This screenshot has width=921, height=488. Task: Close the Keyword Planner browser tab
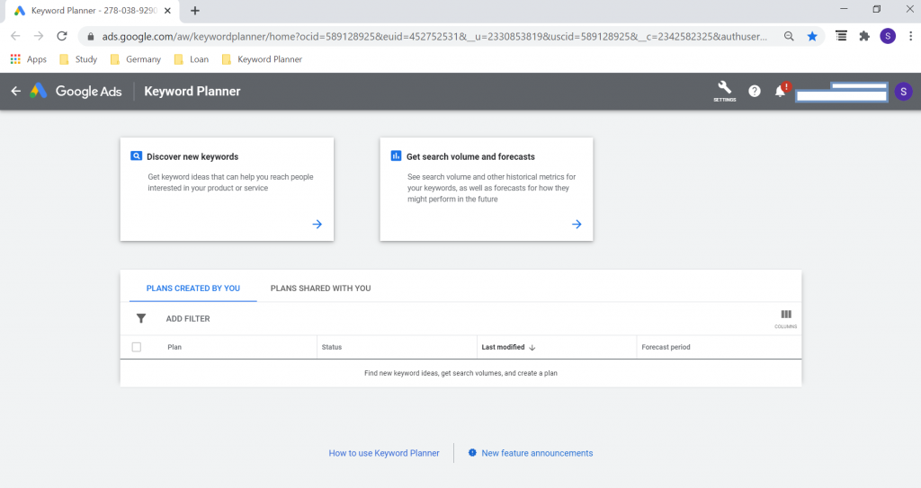pyautogui.click(x=167, y=11)
